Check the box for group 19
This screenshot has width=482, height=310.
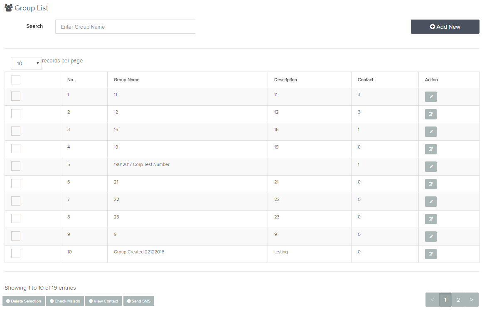(x=16, y=149)
